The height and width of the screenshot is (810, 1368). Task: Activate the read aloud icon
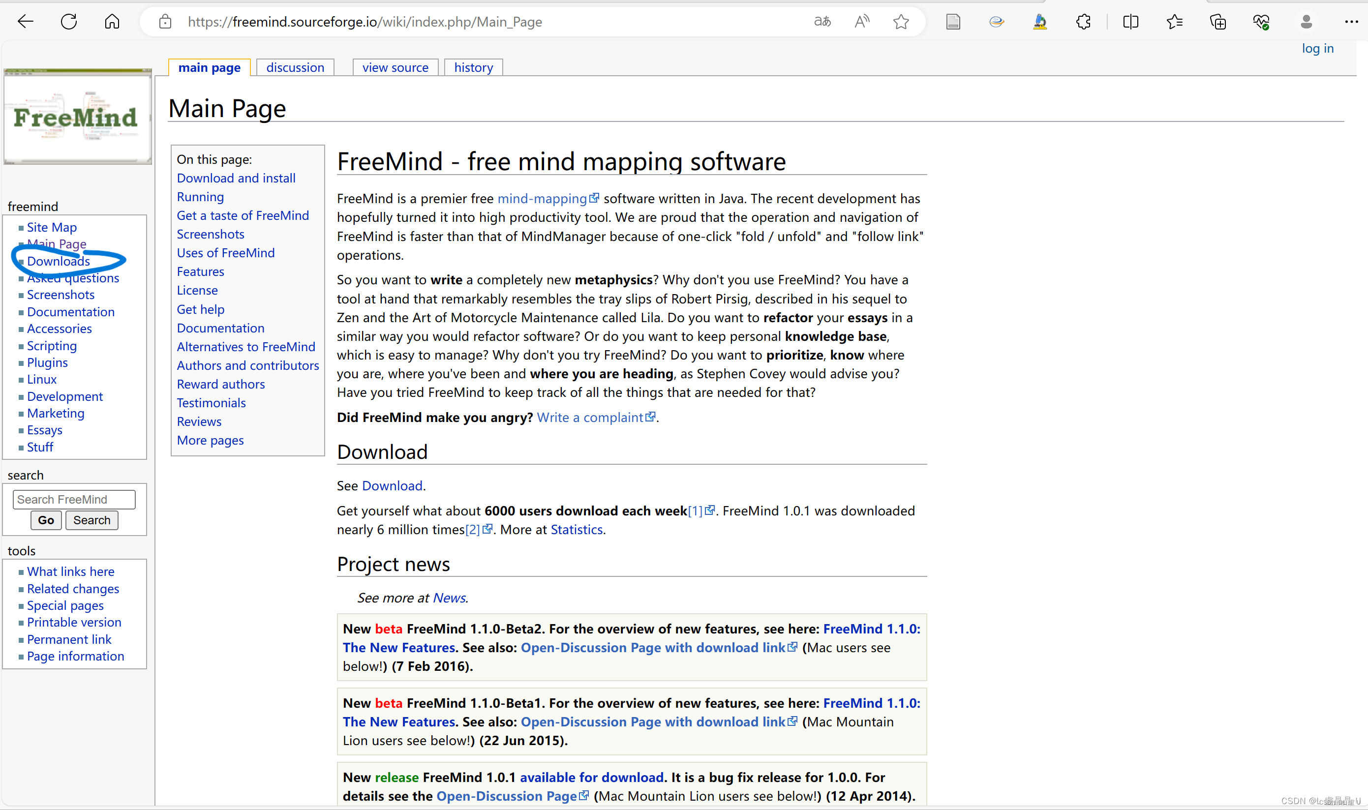[861, 22]
